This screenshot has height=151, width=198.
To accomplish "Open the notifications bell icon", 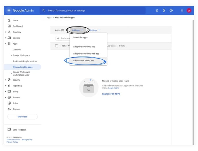I will [157, 10].
